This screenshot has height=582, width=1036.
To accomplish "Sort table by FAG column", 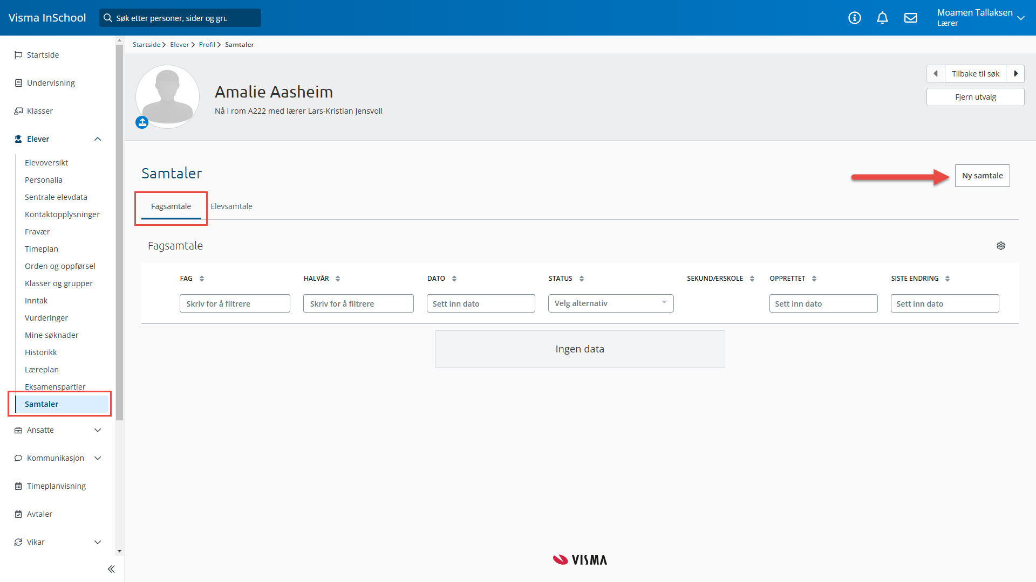I will tap(202, 279).
